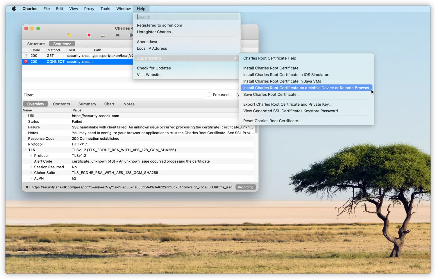Open the SSL Proxying submenu

click(187, 58)
